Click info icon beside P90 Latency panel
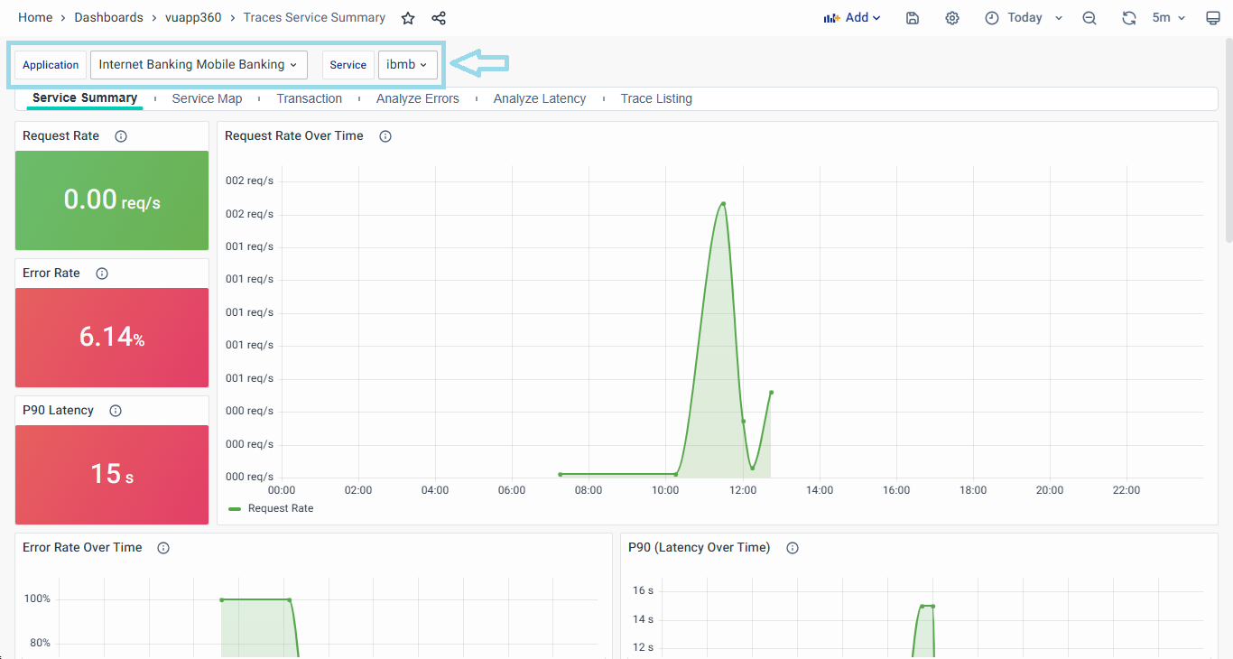This screenshot has height=659, width=1233. [116, 411]
